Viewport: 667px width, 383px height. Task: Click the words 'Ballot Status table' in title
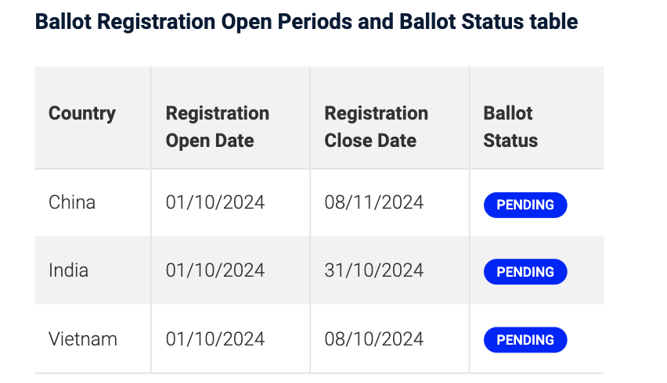489,22
